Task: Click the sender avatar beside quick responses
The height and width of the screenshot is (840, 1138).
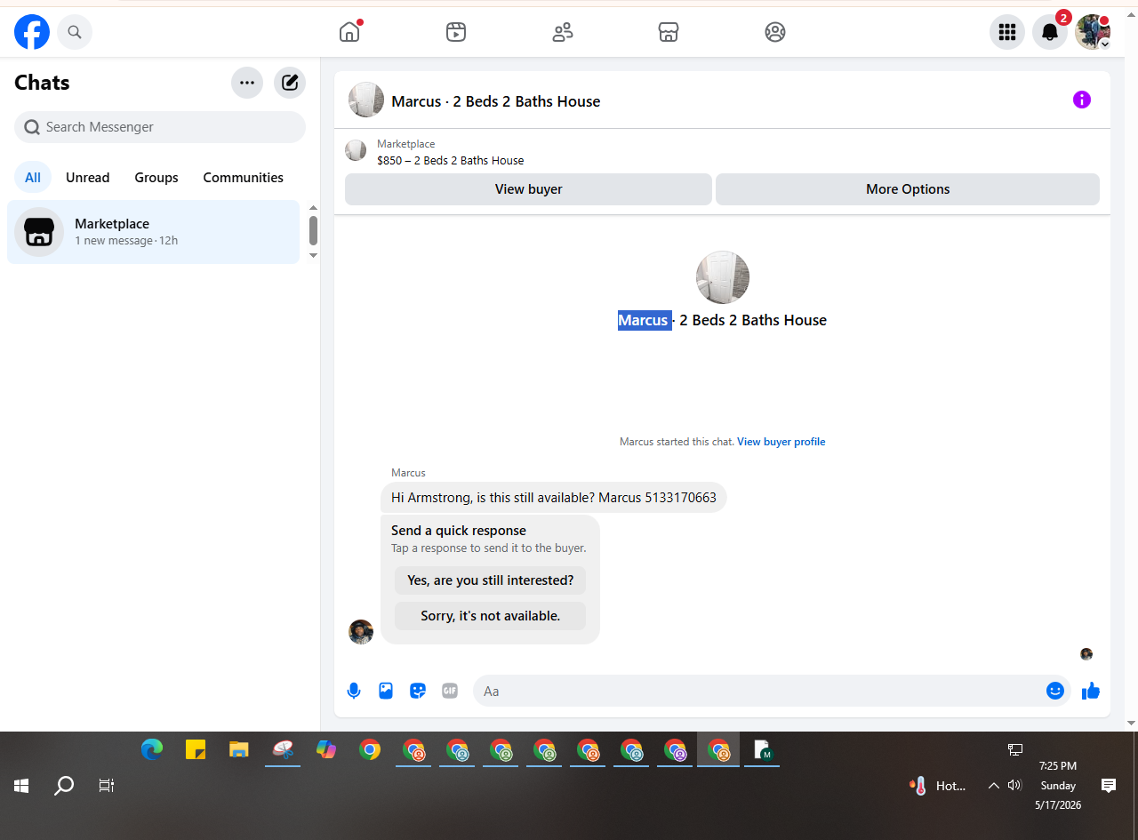Action: pyautogui.click(x=361, y=632)
